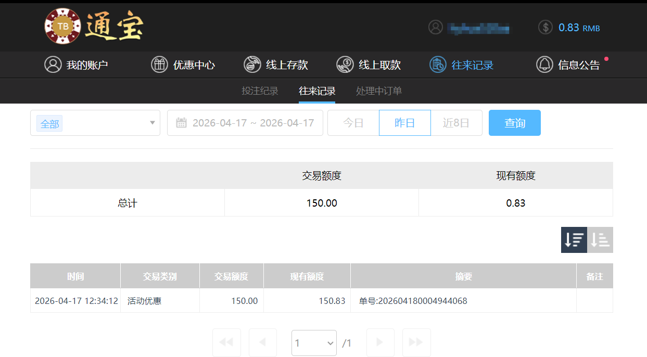Click the 查询 search button
647x357 pixels.
click(514, 123)
